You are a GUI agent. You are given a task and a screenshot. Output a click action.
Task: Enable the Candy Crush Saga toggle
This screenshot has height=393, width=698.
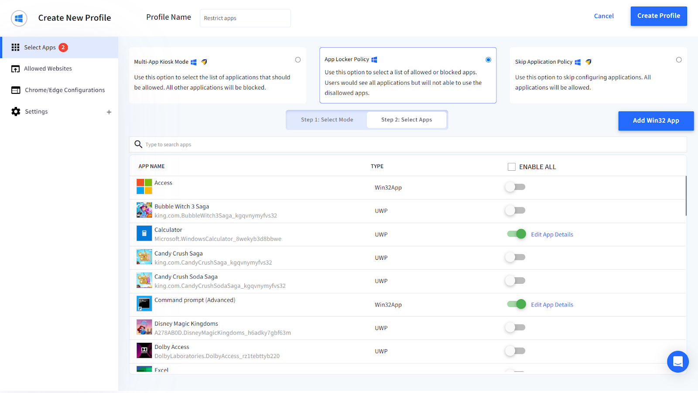pyautogui.click(x=515, y=257)
